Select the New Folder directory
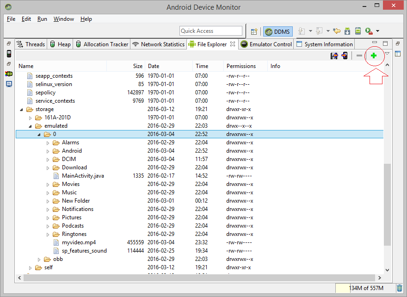 76,201
